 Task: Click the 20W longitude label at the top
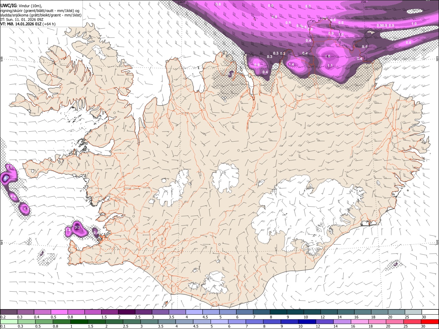[182, 2]
